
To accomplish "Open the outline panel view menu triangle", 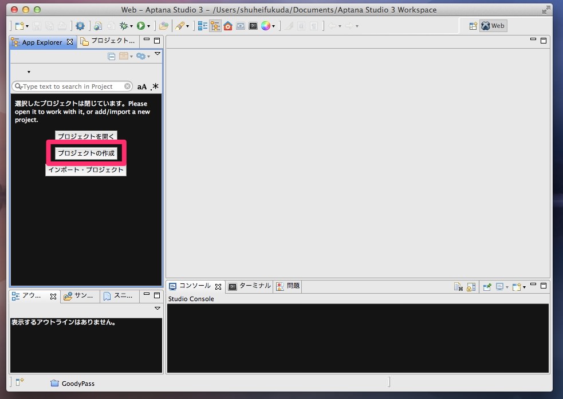I will coord(158,308).
